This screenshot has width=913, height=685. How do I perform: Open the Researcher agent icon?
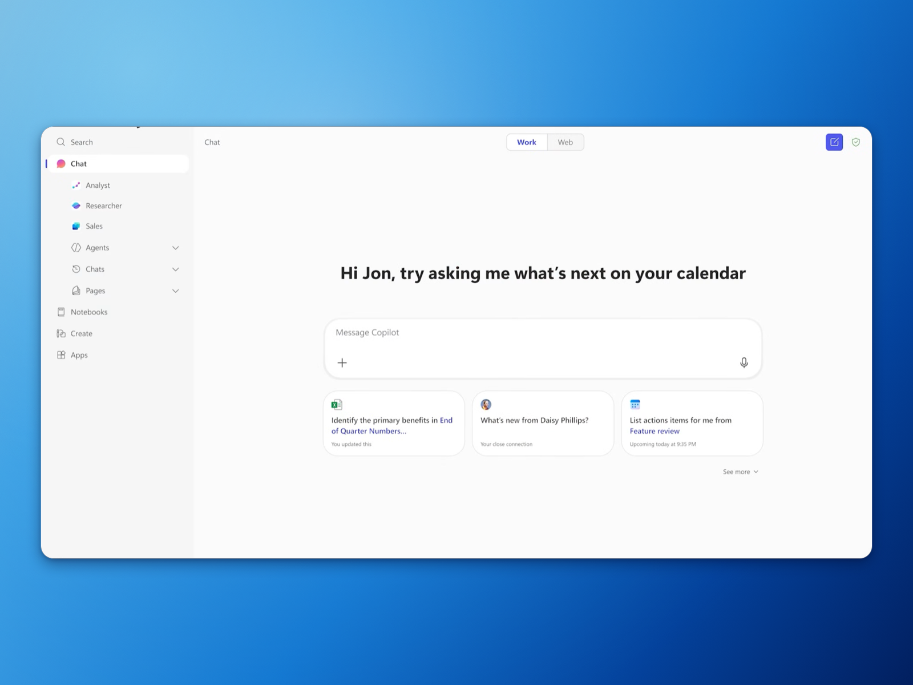point(76,205)
